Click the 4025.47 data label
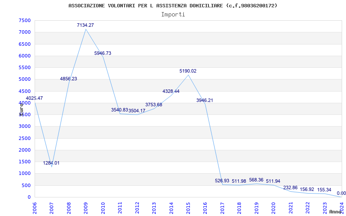346x216 pixels. coord(35,98)
